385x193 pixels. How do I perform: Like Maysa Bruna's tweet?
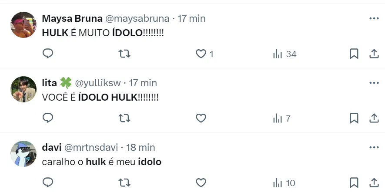point(201,54)
